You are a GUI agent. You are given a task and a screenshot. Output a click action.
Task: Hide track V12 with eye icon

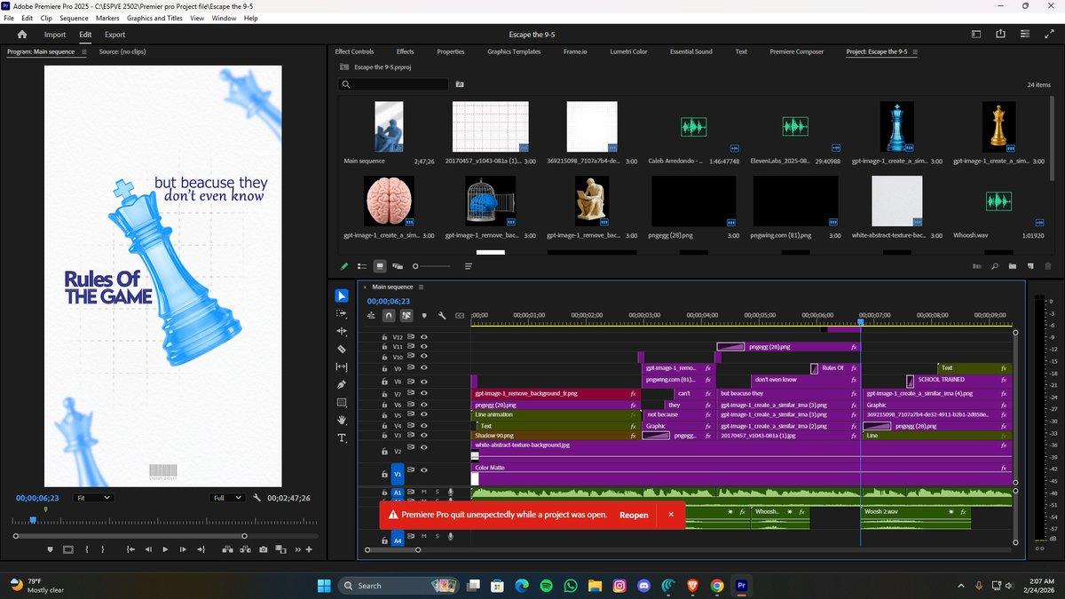tap(424, 337)
